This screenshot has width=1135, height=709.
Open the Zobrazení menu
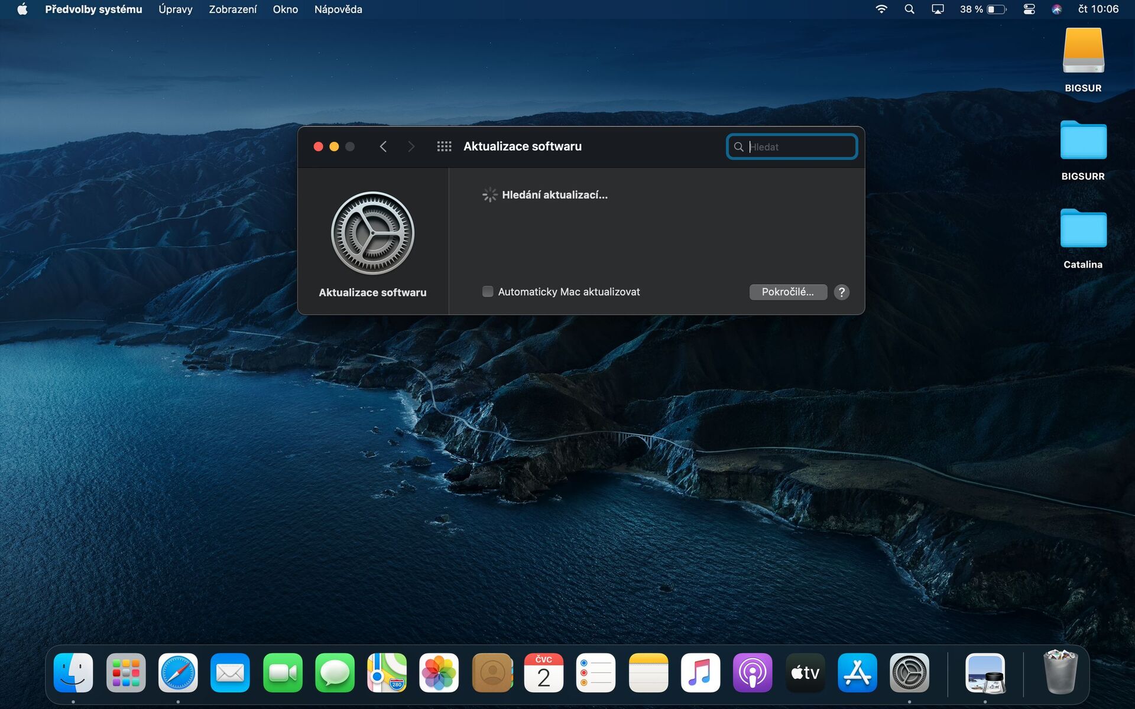[x=232, y=9]
